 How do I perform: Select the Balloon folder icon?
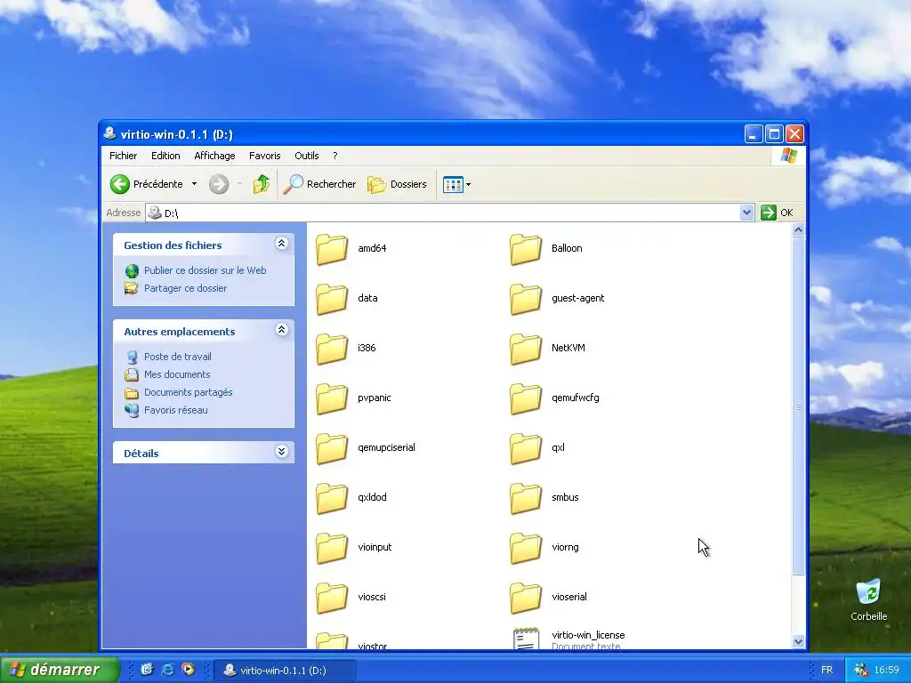click(x=525, y=249)
